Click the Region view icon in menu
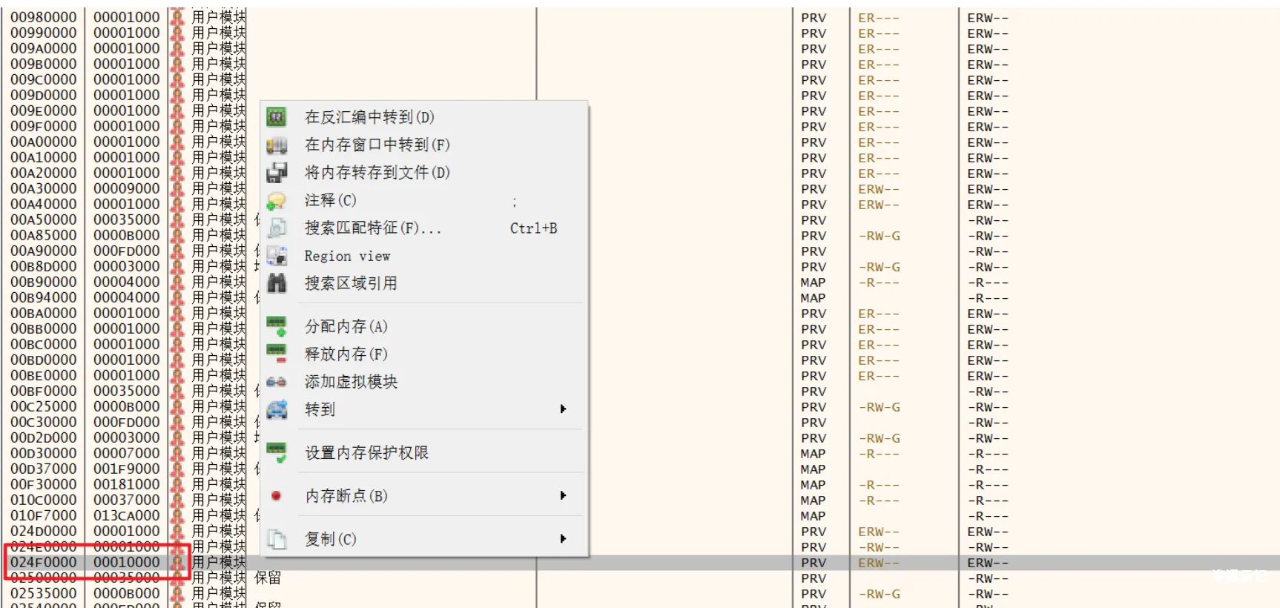The image size is (1280, 608). pyautogui.click(x=277, y=256)
